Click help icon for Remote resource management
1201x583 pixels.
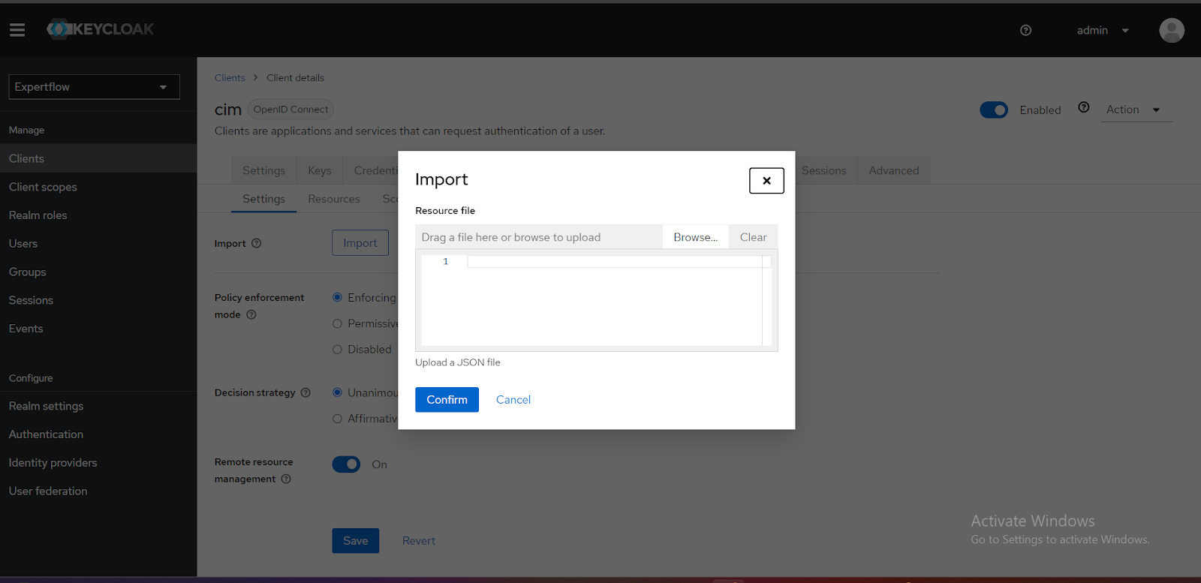286,479
